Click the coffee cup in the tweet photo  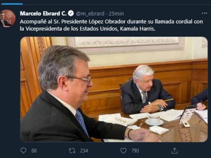[x=154, y=120]
